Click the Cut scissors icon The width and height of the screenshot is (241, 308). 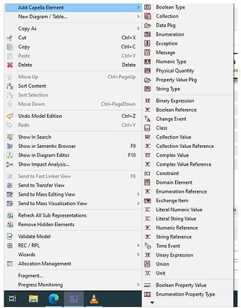[x=10, y=38]
